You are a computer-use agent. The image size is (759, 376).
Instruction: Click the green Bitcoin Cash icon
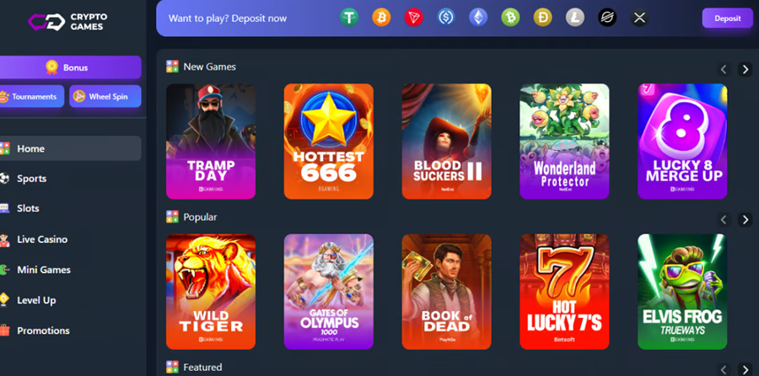pos(510,18)
